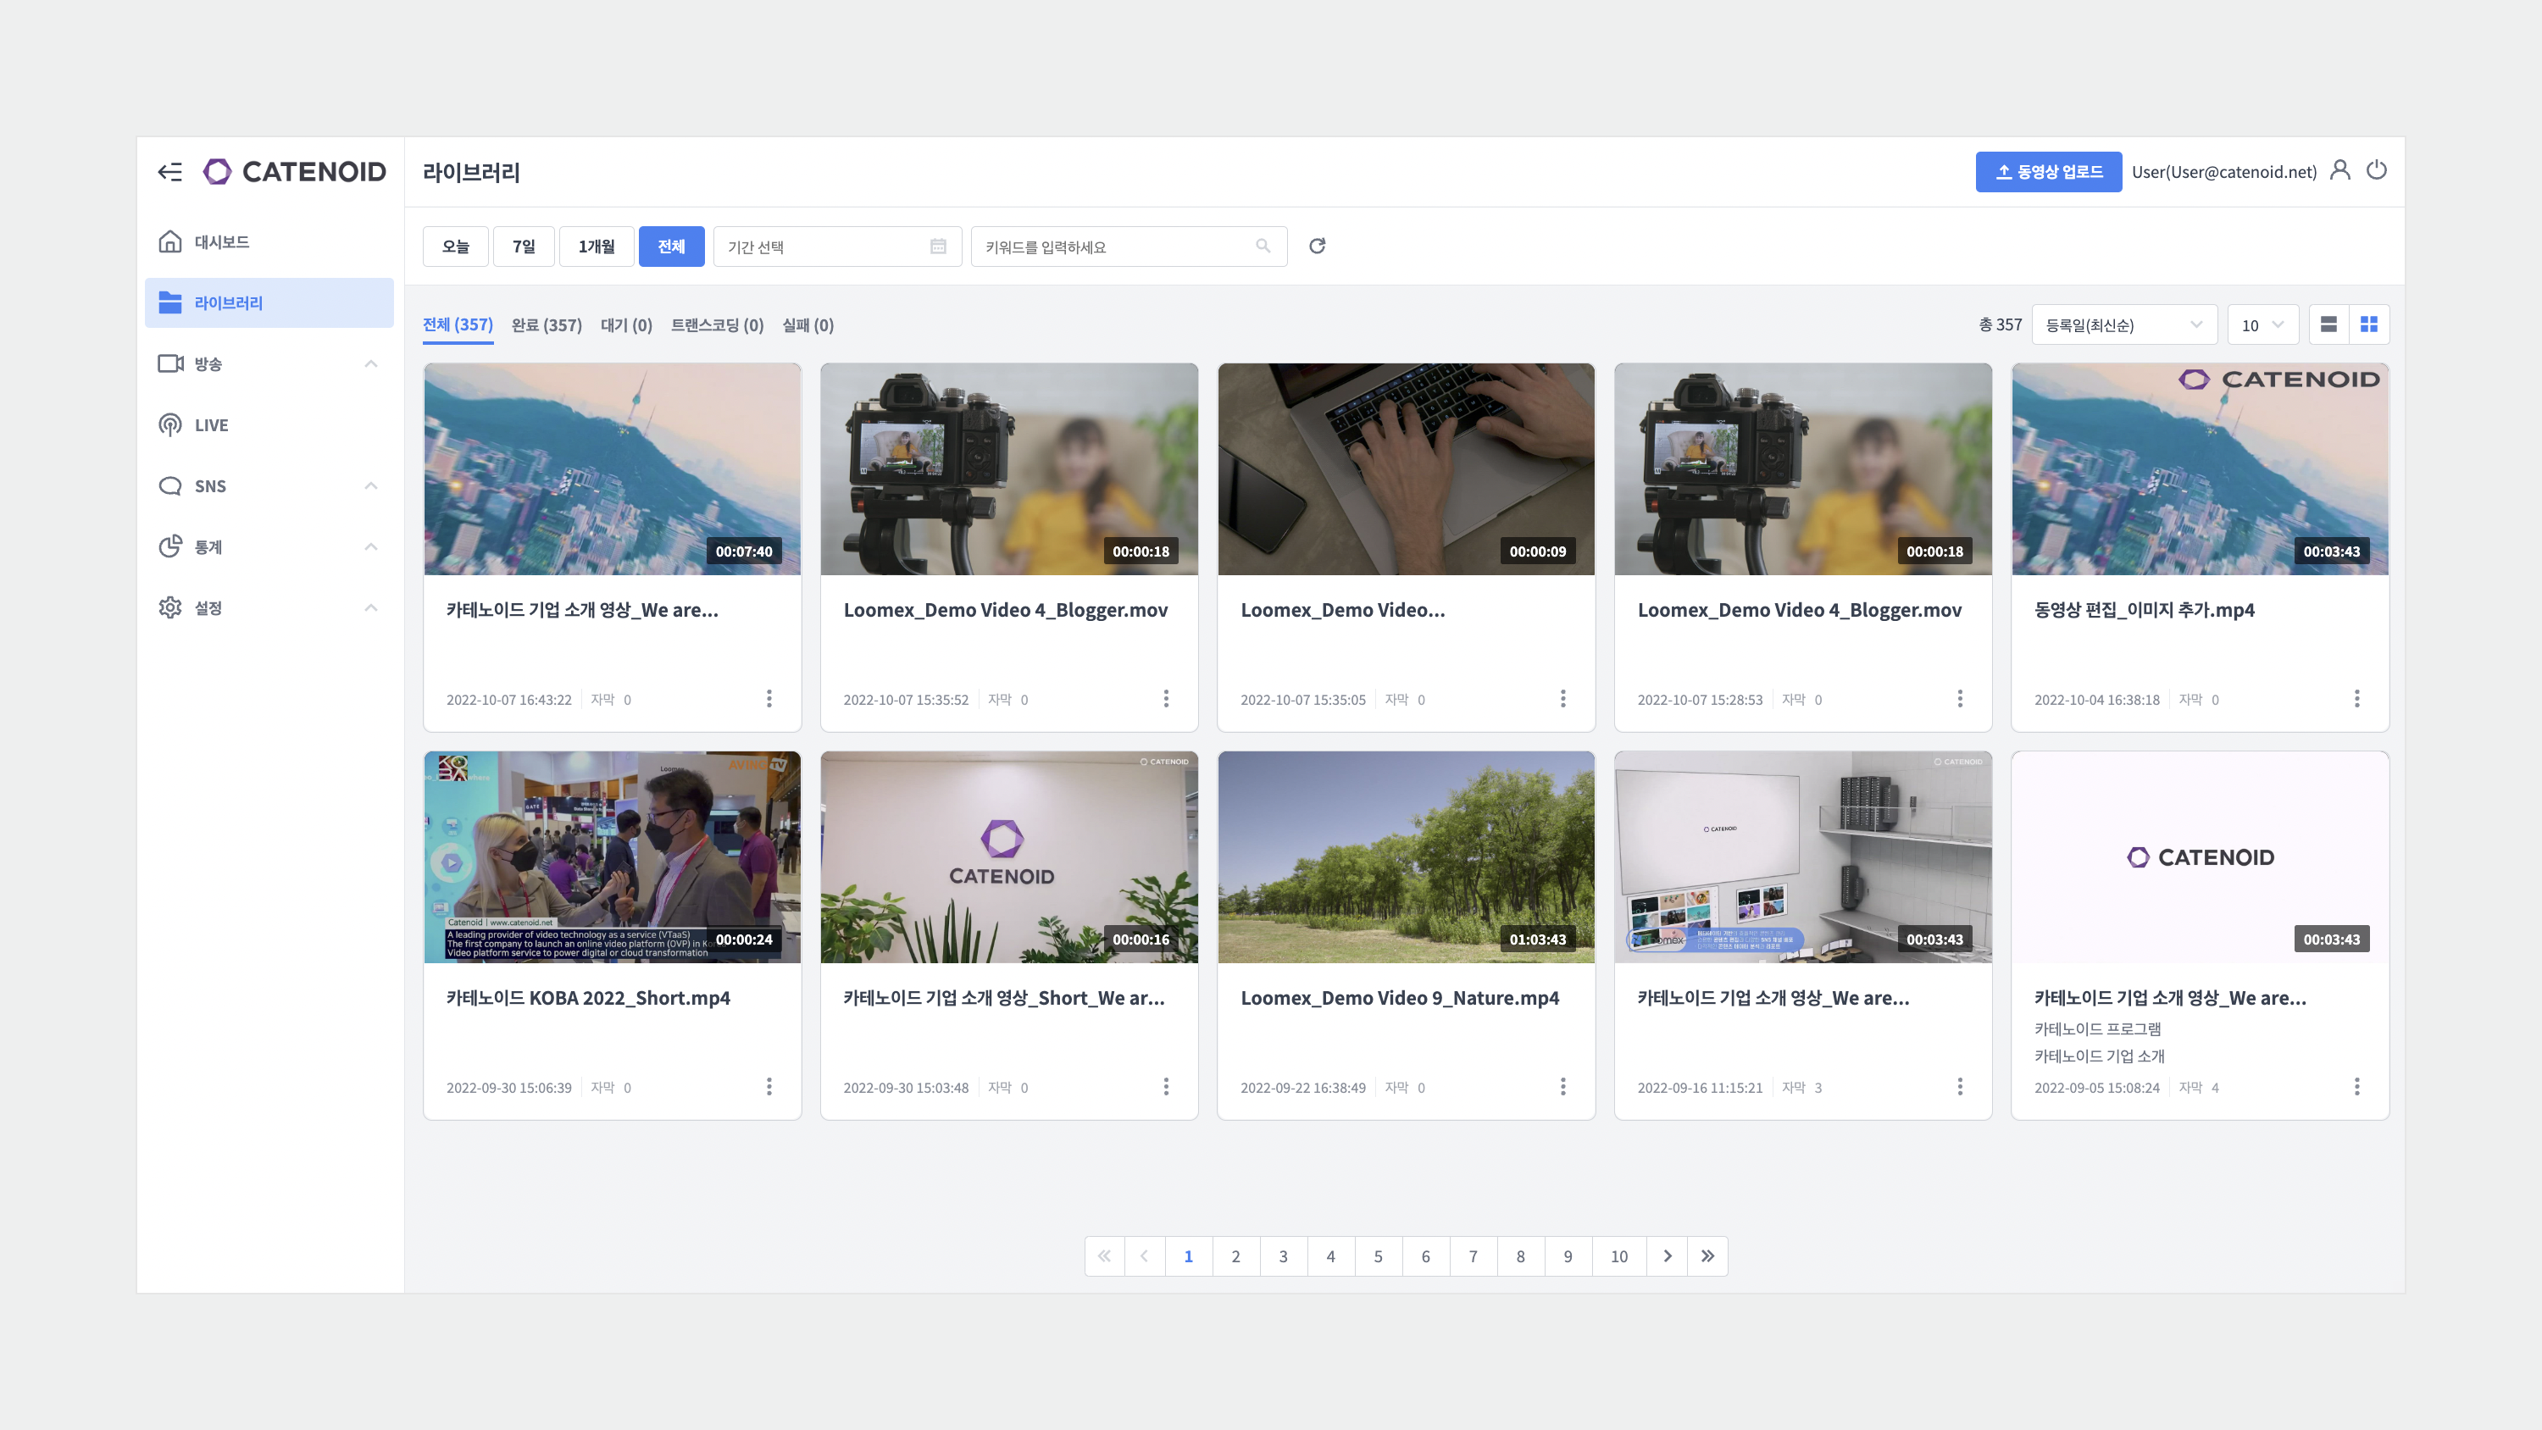Open the user profile icon
Screen dimensions: 2542x1430
click(2339, 171)
